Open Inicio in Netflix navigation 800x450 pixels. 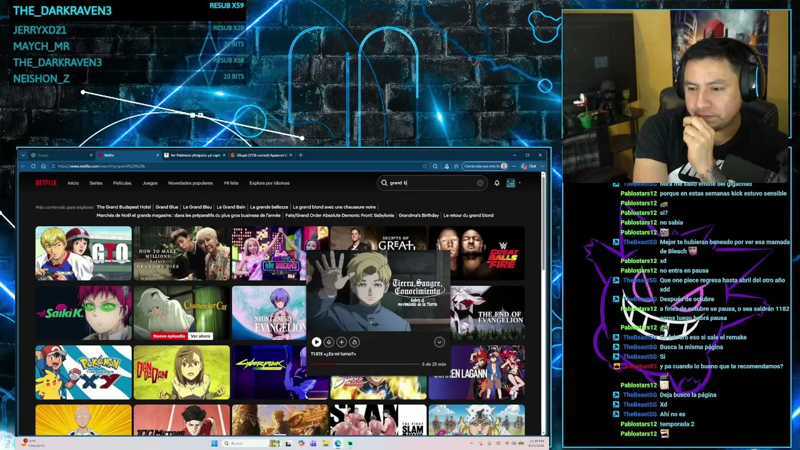point(73,183)
